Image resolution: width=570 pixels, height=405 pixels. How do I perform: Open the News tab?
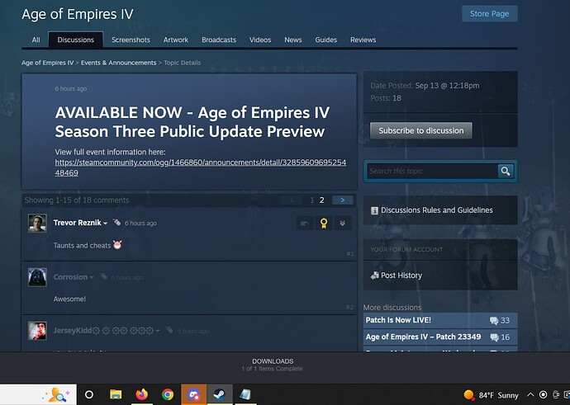tap(293, 40)
